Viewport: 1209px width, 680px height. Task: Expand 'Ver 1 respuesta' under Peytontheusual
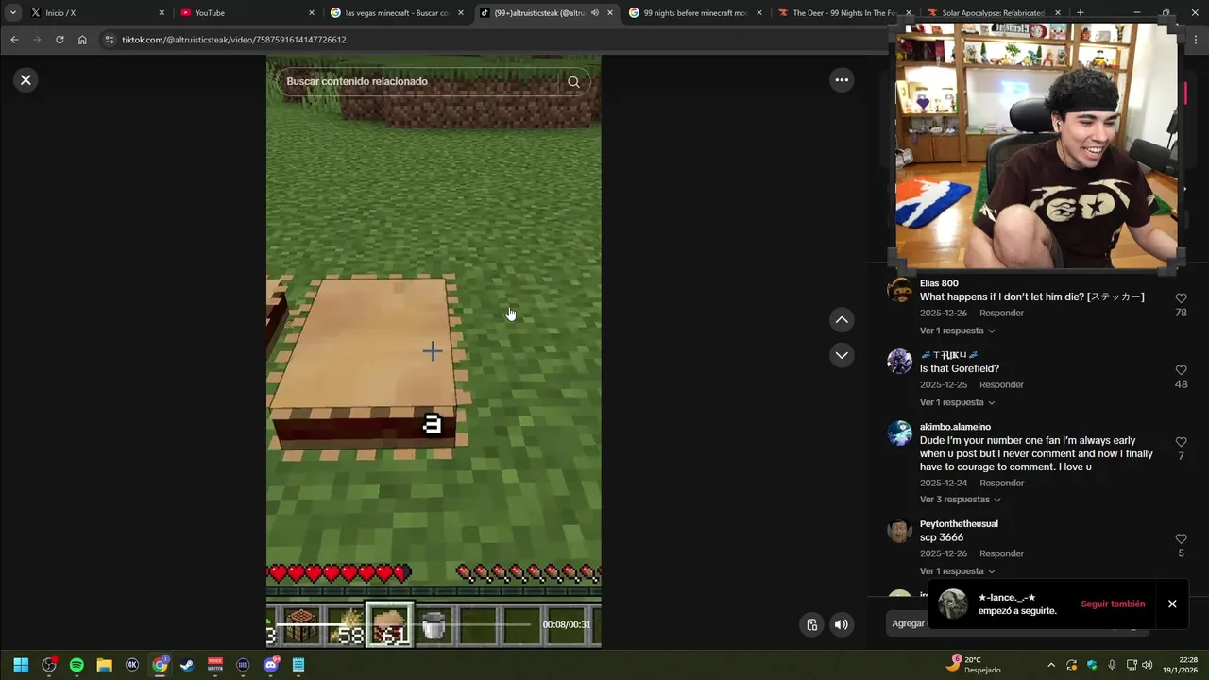click(957, 571)
